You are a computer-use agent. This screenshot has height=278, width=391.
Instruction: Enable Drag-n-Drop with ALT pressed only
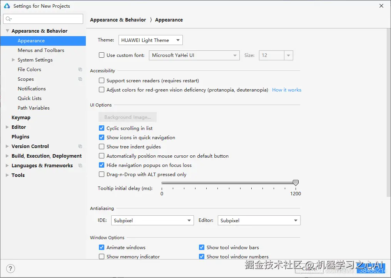[102, 174]
